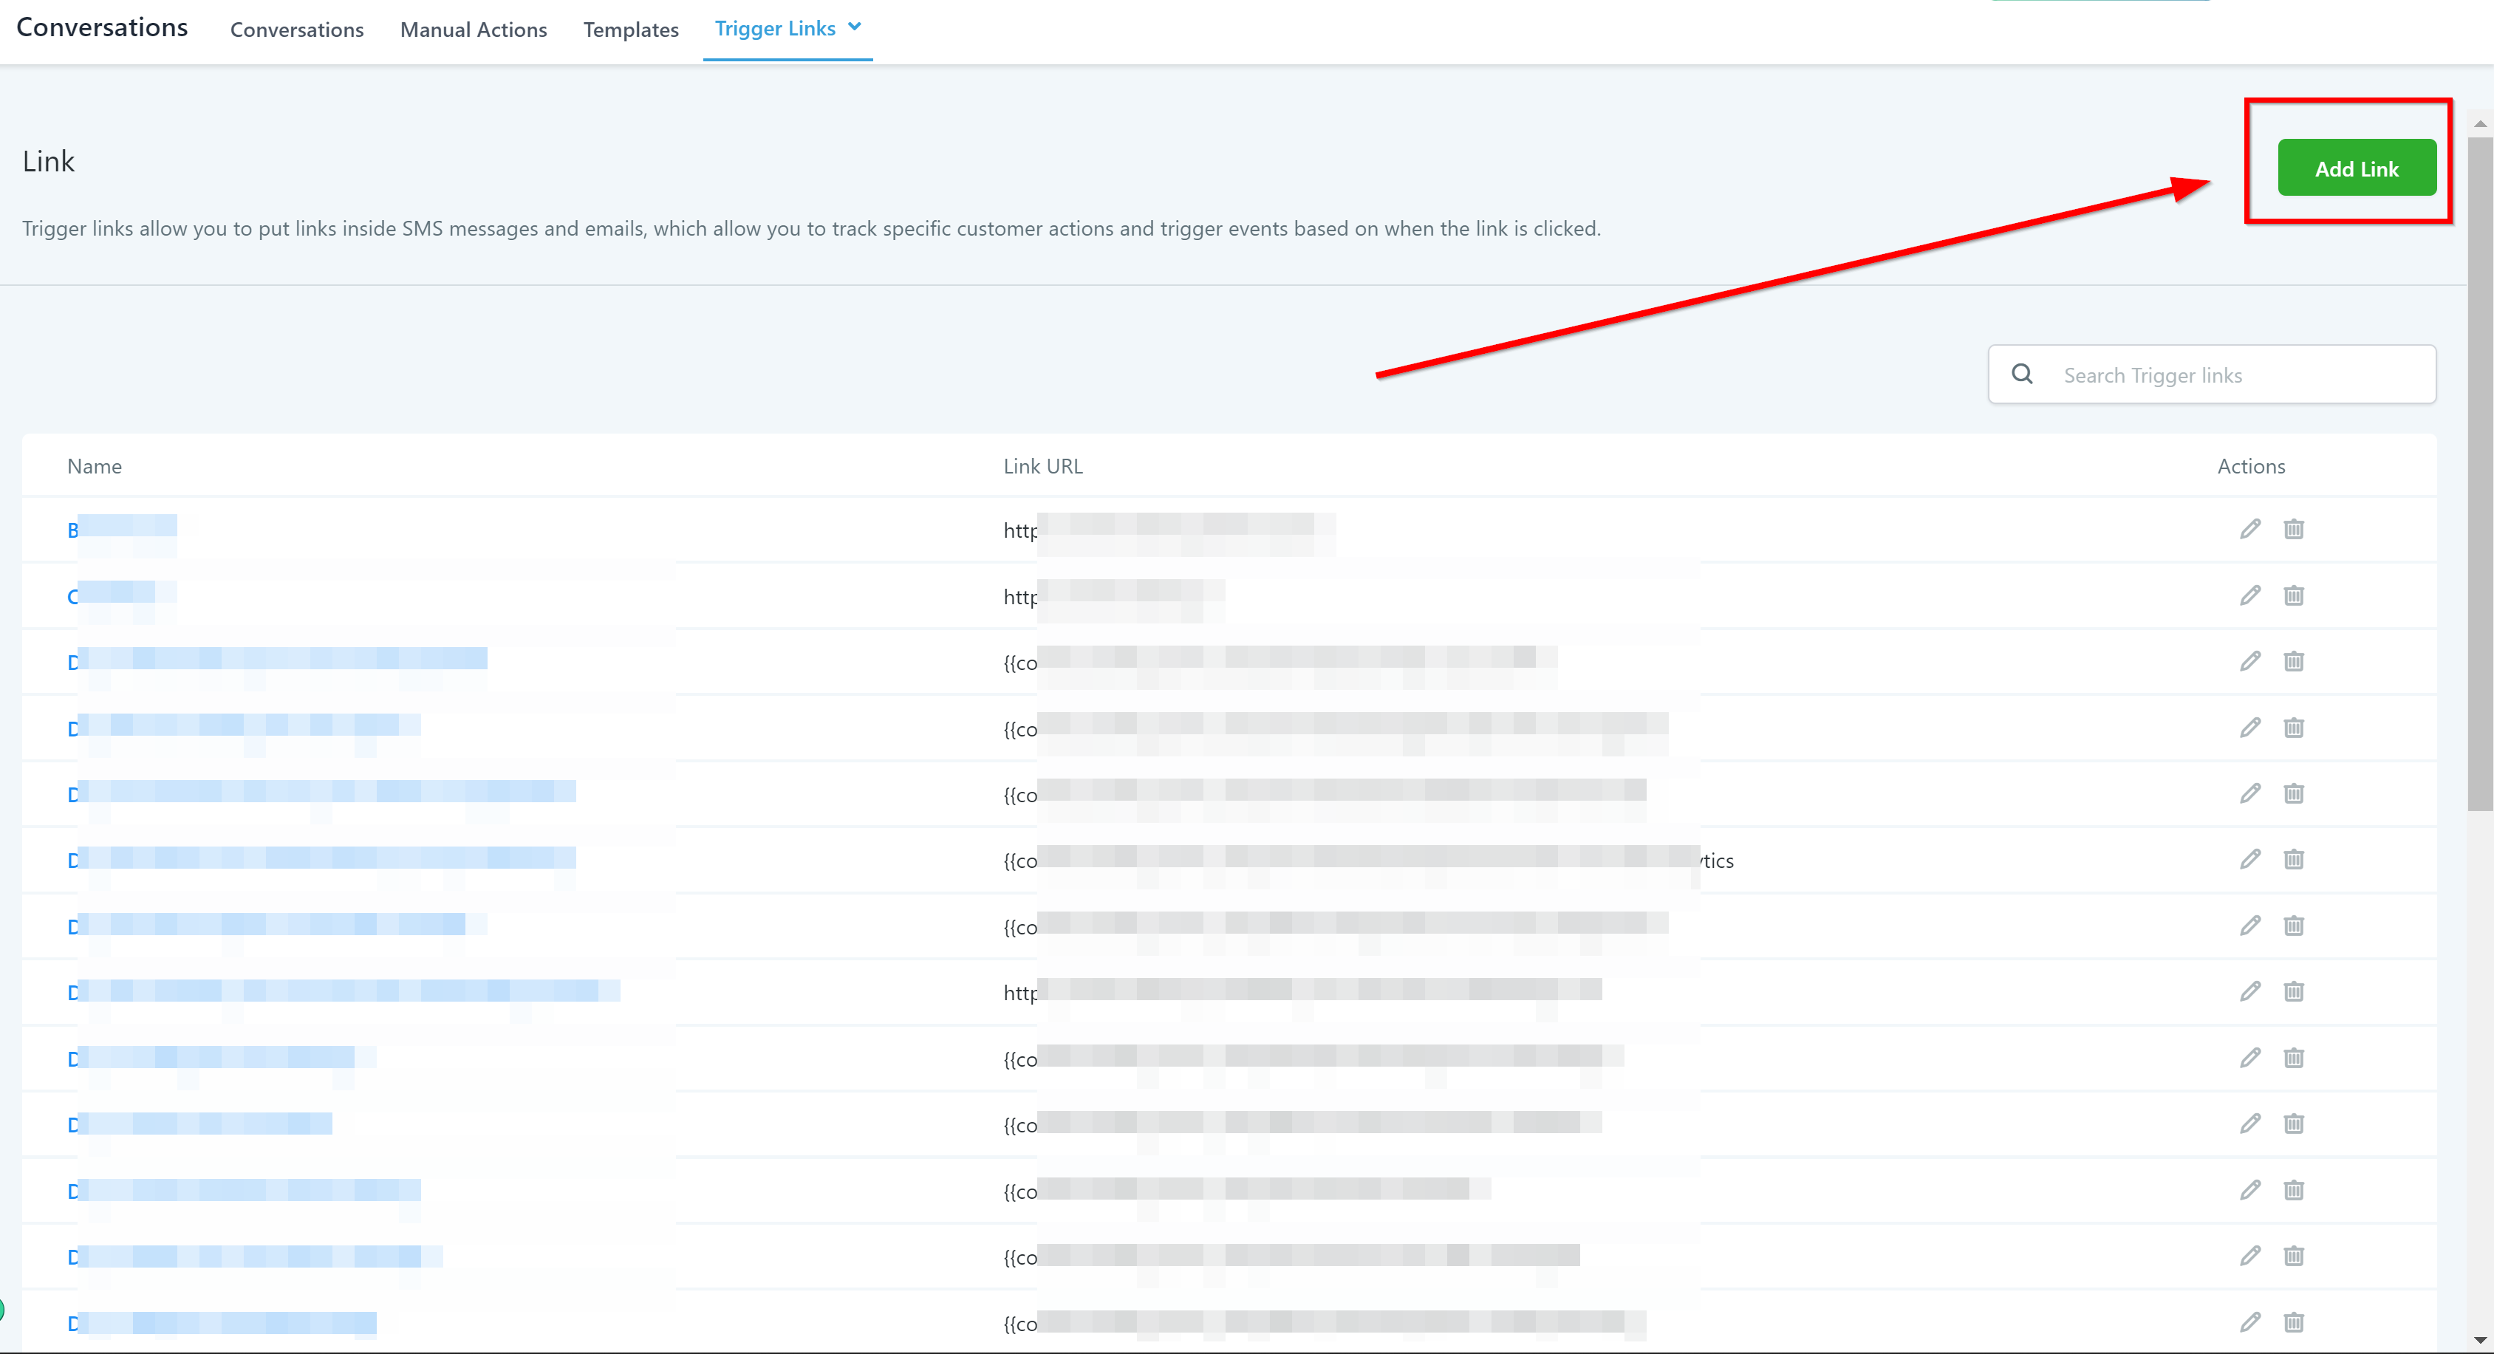Switch to Manual Actions tab
The height and width of the screenshot is (1354, 2494).
click(x=474, y=30)
